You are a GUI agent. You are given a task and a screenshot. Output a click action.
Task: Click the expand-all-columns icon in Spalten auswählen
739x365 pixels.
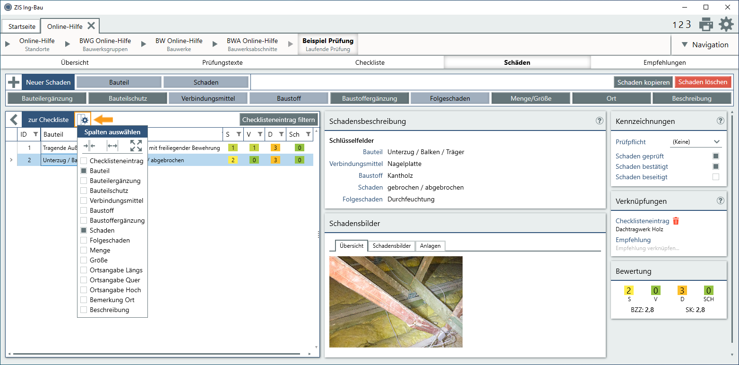click(x=136, y=146)
